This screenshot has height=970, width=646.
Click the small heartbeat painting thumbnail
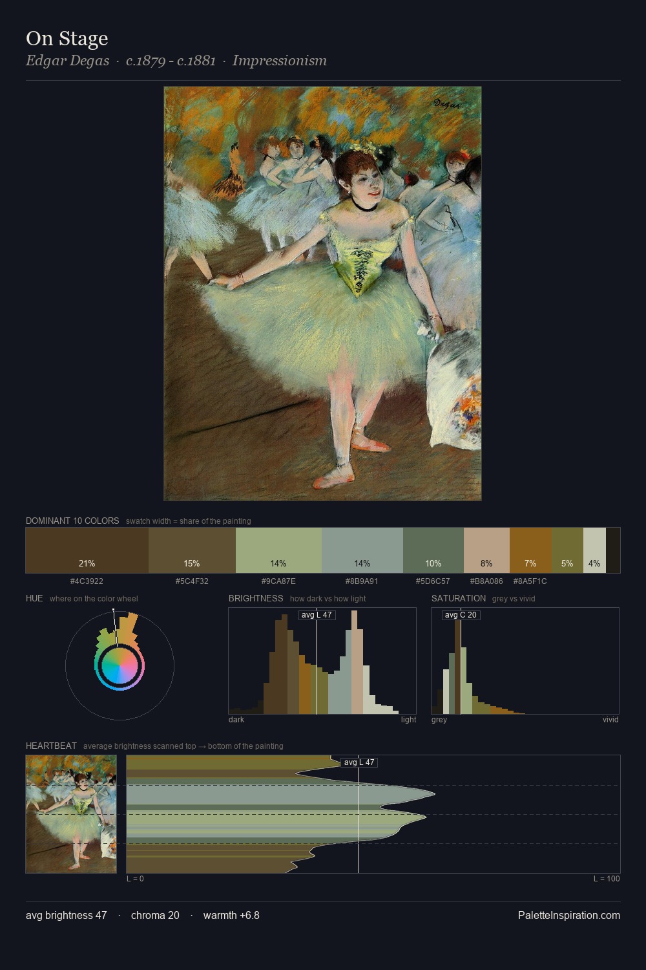point(71,814)
